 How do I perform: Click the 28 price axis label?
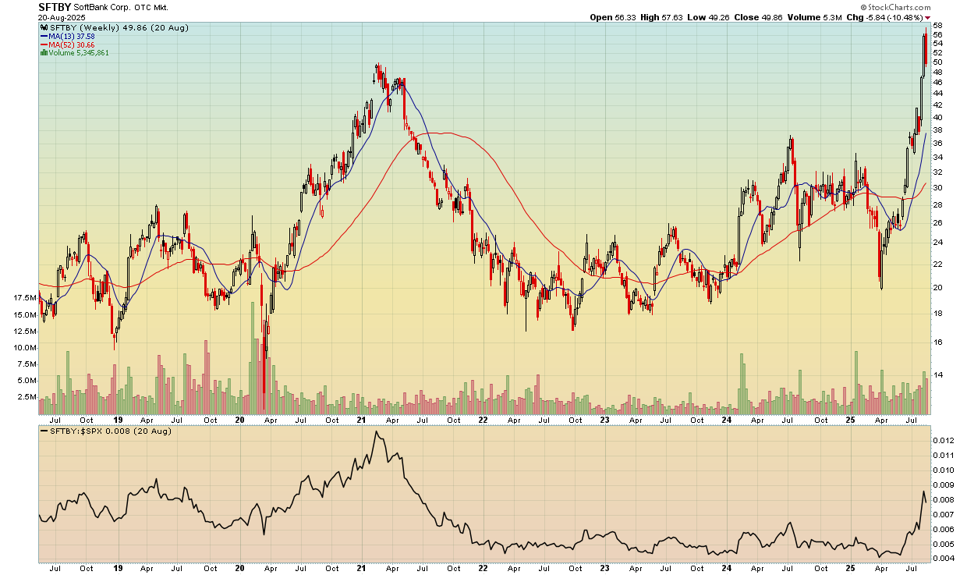(937, 205)
